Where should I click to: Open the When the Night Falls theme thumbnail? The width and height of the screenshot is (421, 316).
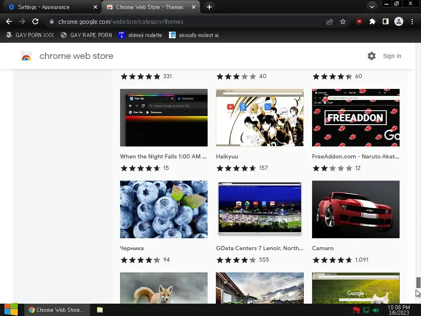pos(164,118)
